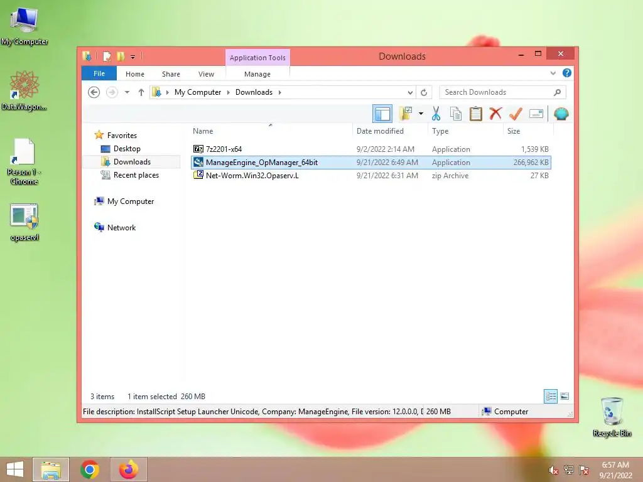
Task: Switch to the View ribbon tab
Action: pos(206,74)
